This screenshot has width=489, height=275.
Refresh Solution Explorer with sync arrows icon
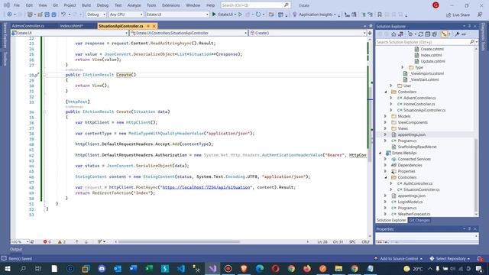[421, 34]
